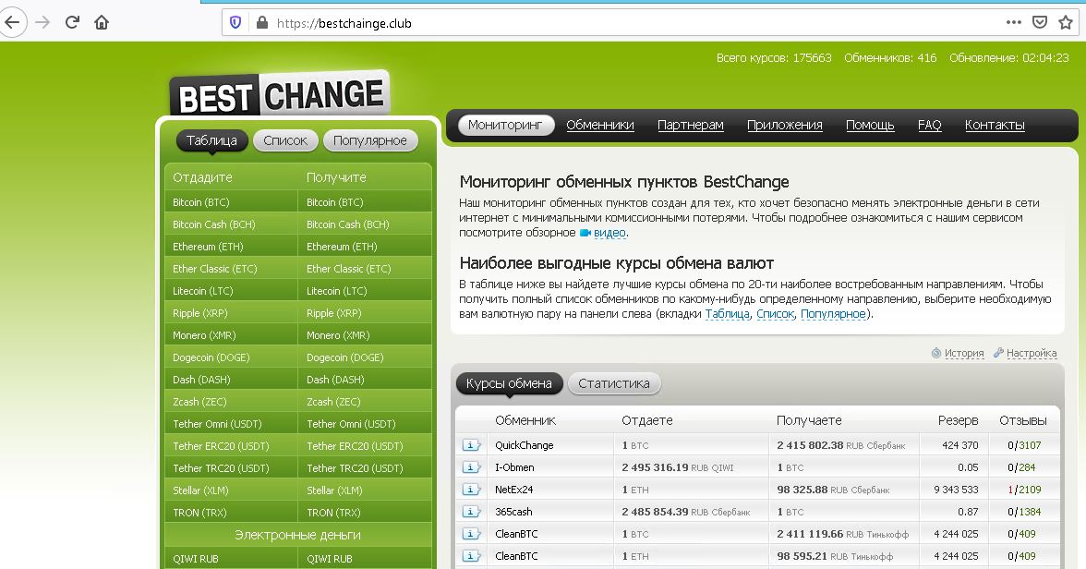Click the browser back arrow
This screenshot has width=1086, height=569.
pyautogui.click(x=13, y=22)
